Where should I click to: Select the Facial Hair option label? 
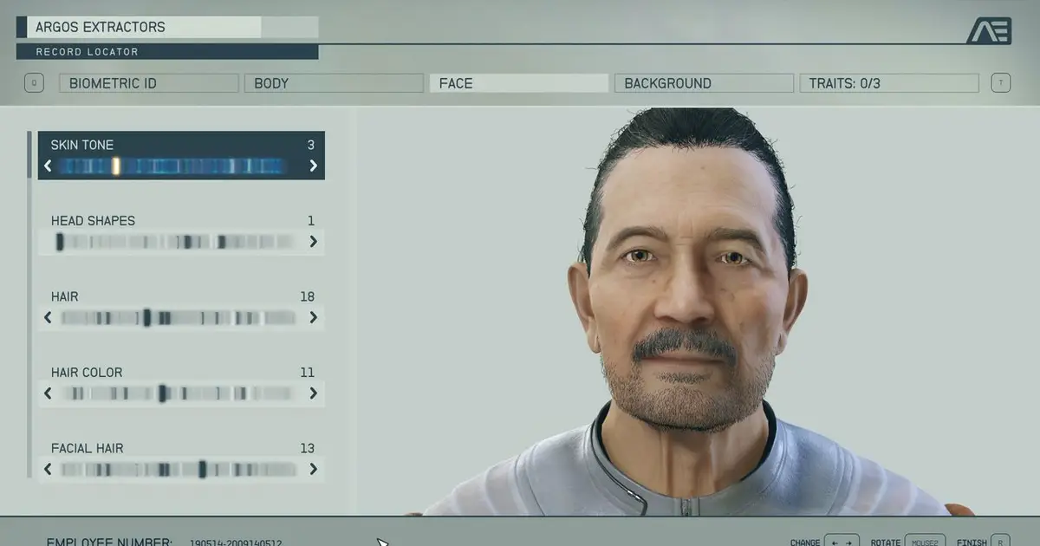(x=87, y=448)
